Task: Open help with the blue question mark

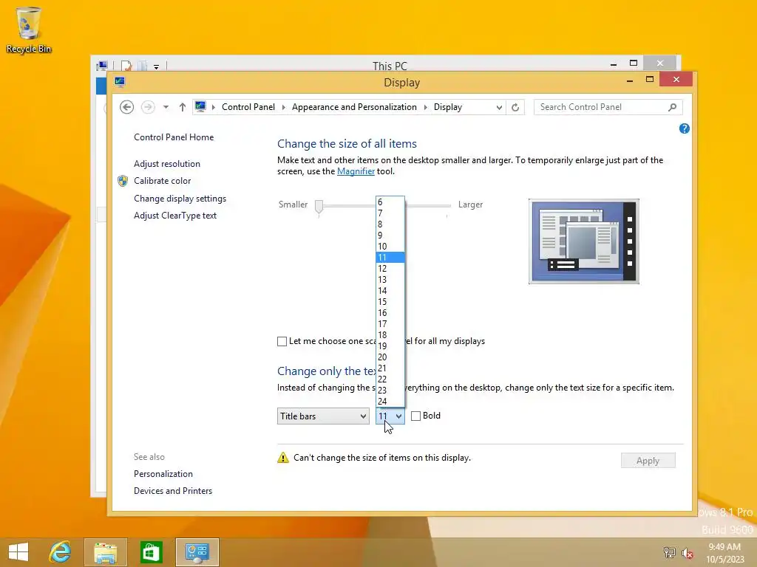Action: 684,128
